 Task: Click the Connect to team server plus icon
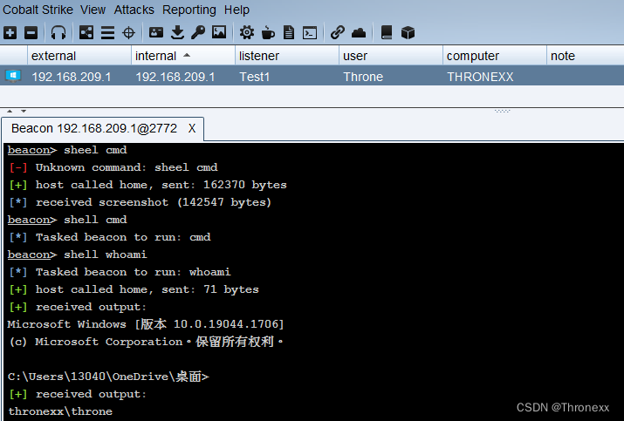[10, 32]
